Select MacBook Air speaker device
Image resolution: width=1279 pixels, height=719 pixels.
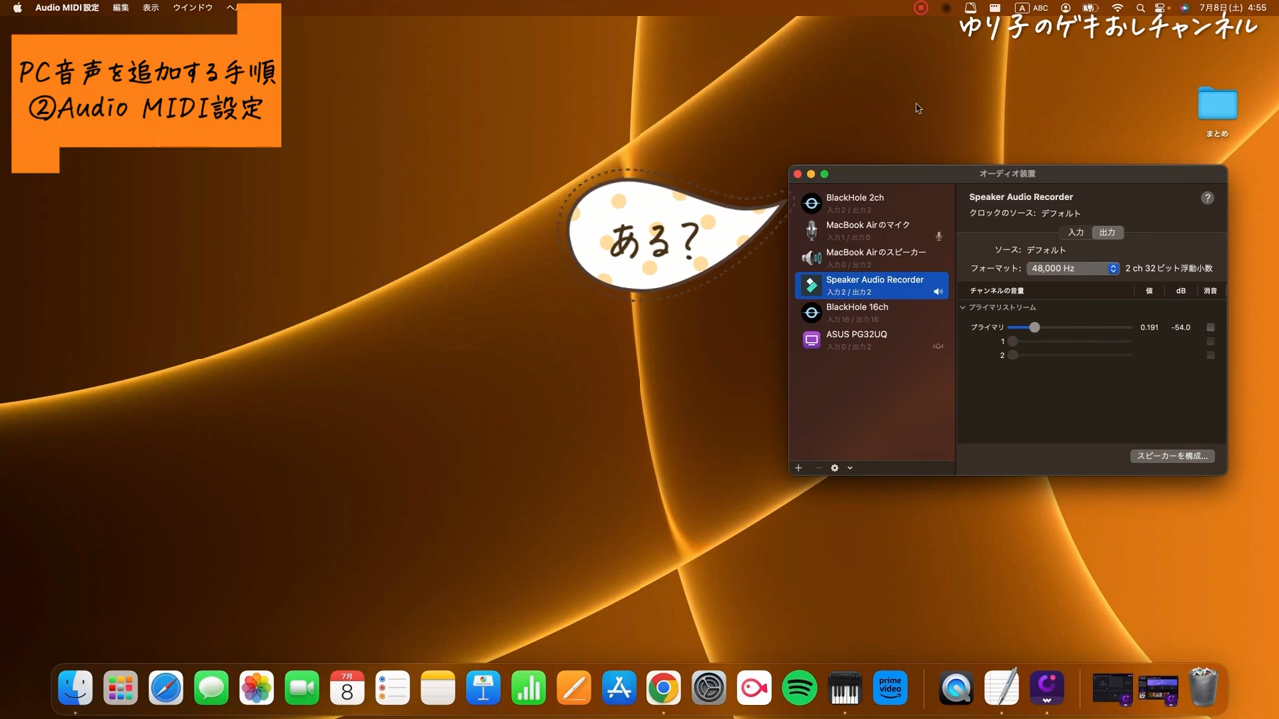tap(871, 258)
